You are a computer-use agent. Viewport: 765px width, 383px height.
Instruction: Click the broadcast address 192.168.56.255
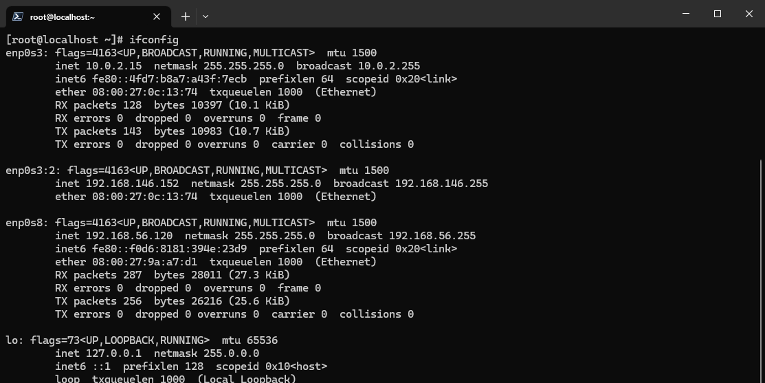coord(432,236)
